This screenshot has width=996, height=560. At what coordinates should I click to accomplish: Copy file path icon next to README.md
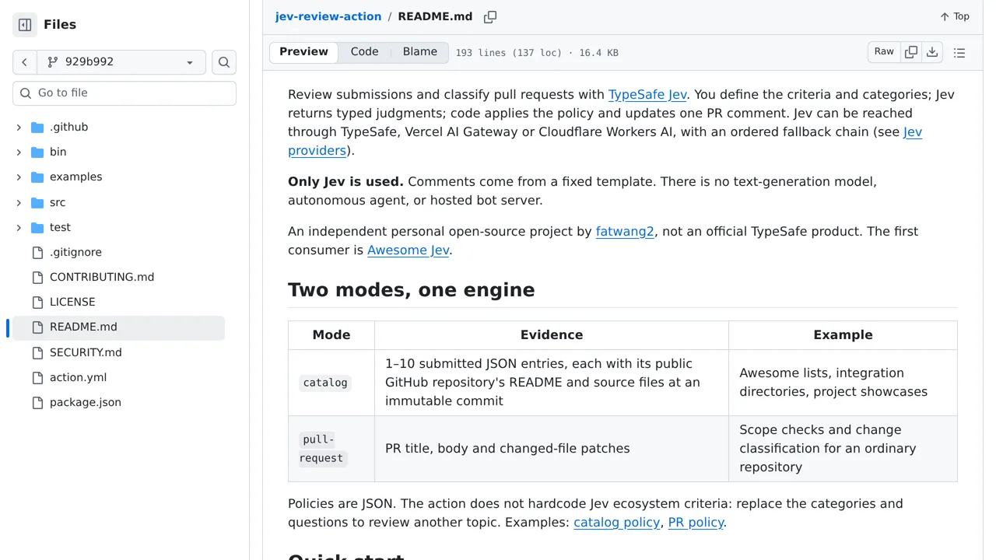point(490,17)
